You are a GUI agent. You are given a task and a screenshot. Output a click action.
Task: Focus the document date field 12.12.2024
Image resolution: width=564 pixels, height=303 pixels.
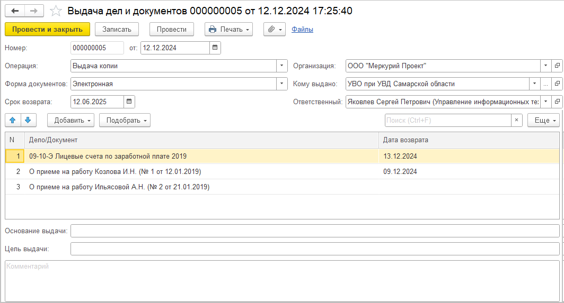(x=175, y=48)
